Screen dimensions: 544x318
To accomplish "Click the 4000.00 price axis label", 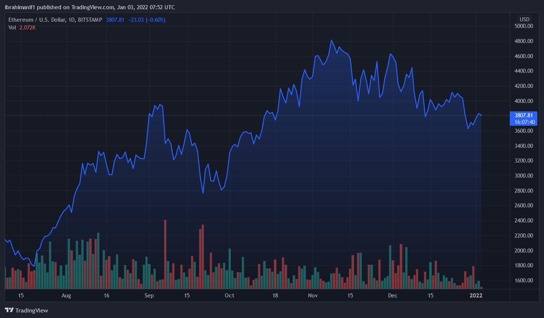I will coord(524,101).
